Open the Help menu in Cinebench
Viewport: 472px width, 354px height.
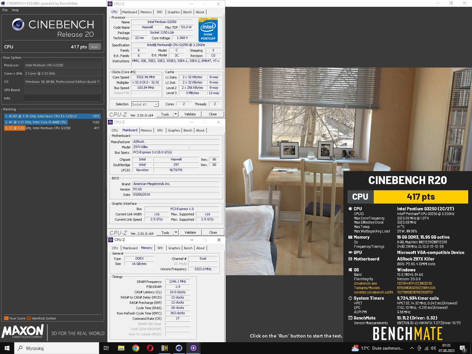click(15, 10)
